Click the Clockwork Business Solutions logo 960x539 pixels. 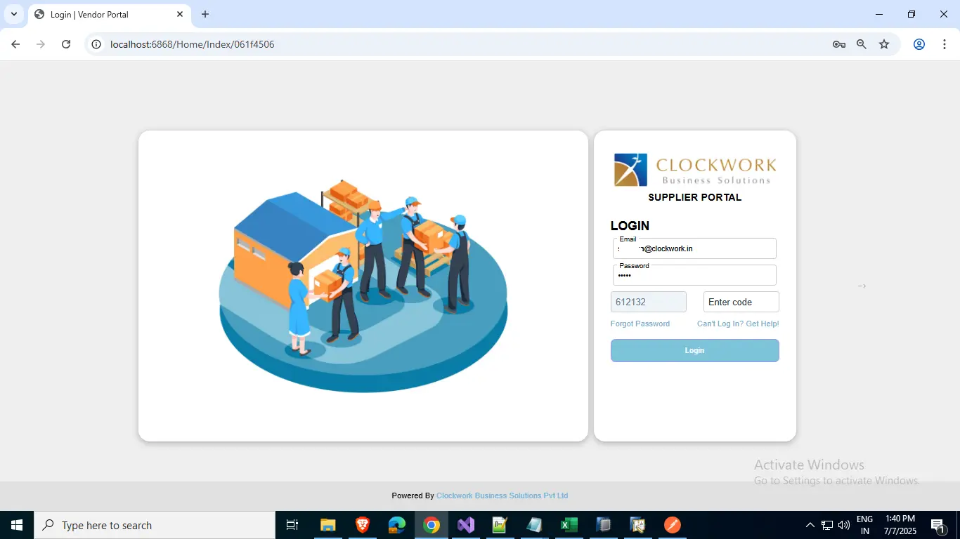pos(694,170)
